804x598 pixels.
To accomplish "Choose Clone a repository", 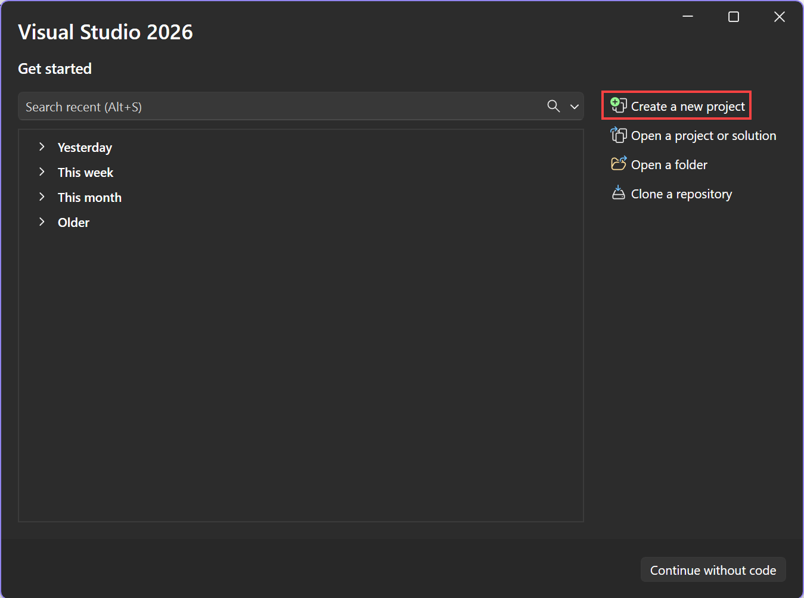I will (681, 194).
